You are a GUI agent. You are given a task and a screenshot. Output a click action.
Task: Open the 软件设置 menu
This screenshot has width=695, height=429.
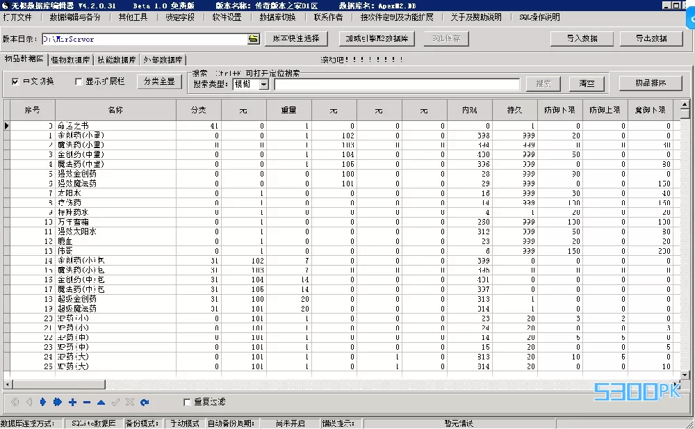tap(227, 17)
